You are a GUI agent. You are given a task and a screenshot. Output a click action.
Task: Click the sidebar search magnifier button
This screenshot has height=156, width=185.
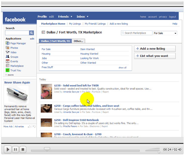31,33
